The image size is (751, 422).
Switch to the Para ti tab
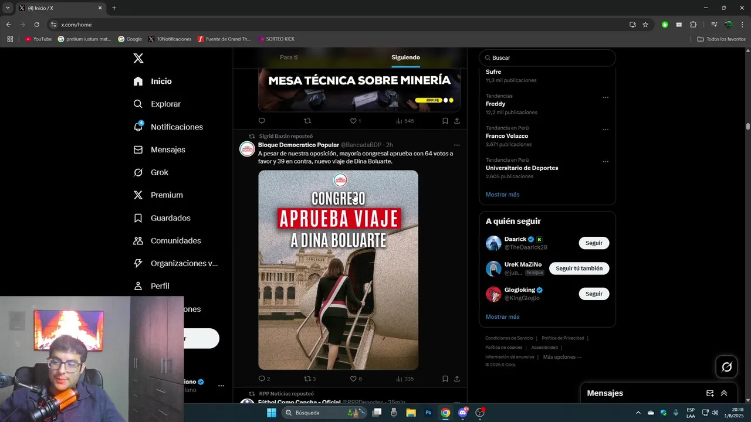point(289,57)
